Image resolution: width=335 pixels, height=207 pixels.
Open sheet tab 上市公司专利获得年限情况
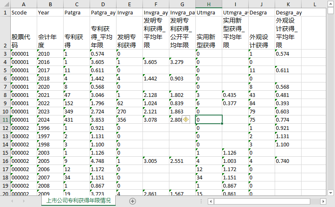click(78, 200)
